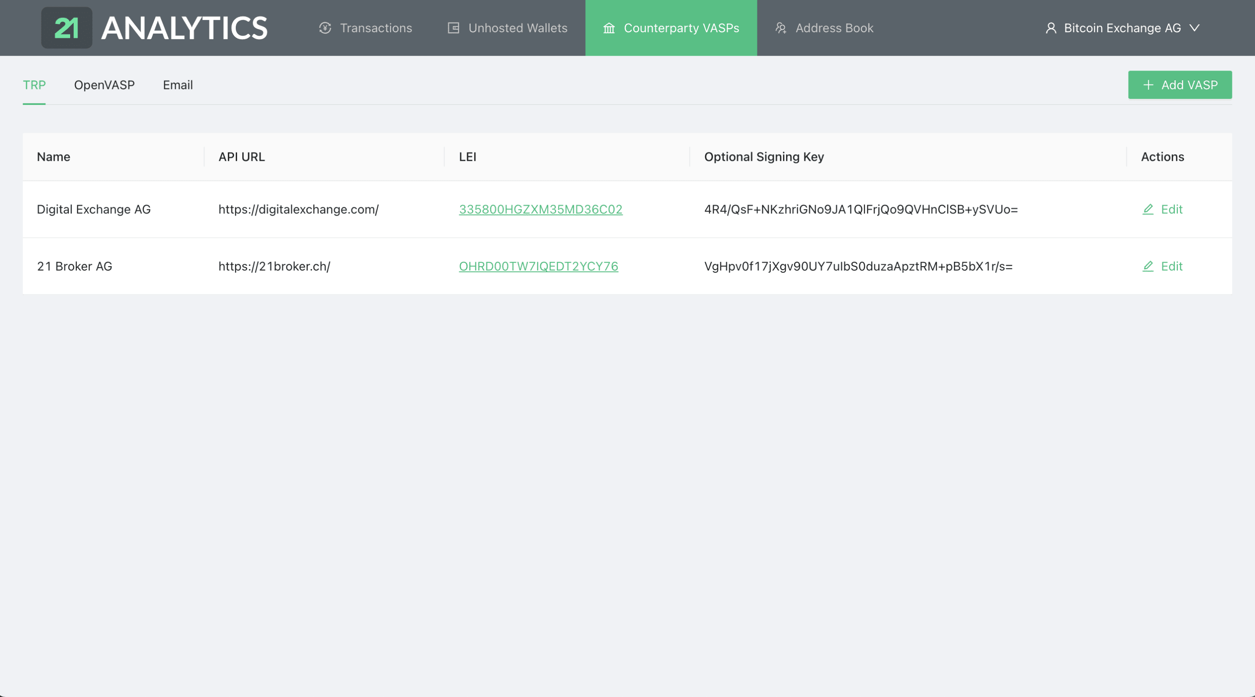
Task: Click the Name column header to sort
Action: (53, 156)
